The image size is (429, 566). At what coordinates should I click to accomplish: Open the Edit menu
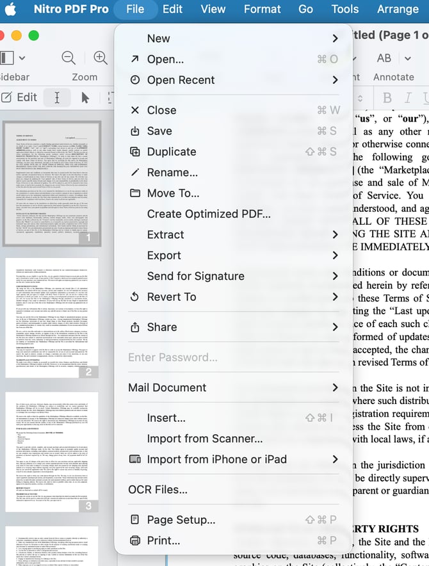pyautogui.click(x=172, y=9)
